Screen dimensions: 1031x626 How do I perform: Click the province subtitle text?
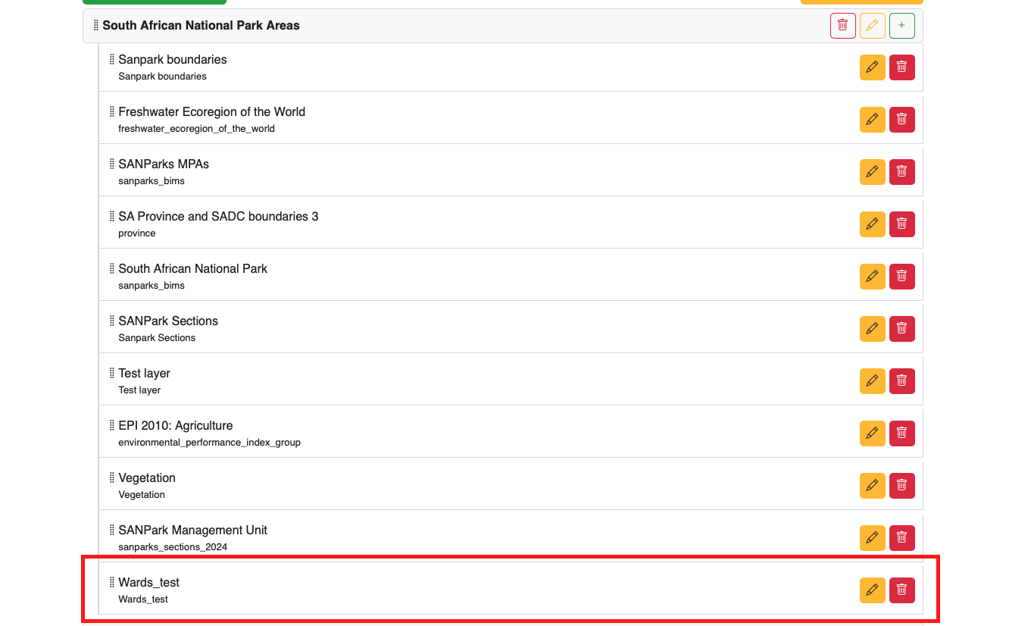(137, 233)
